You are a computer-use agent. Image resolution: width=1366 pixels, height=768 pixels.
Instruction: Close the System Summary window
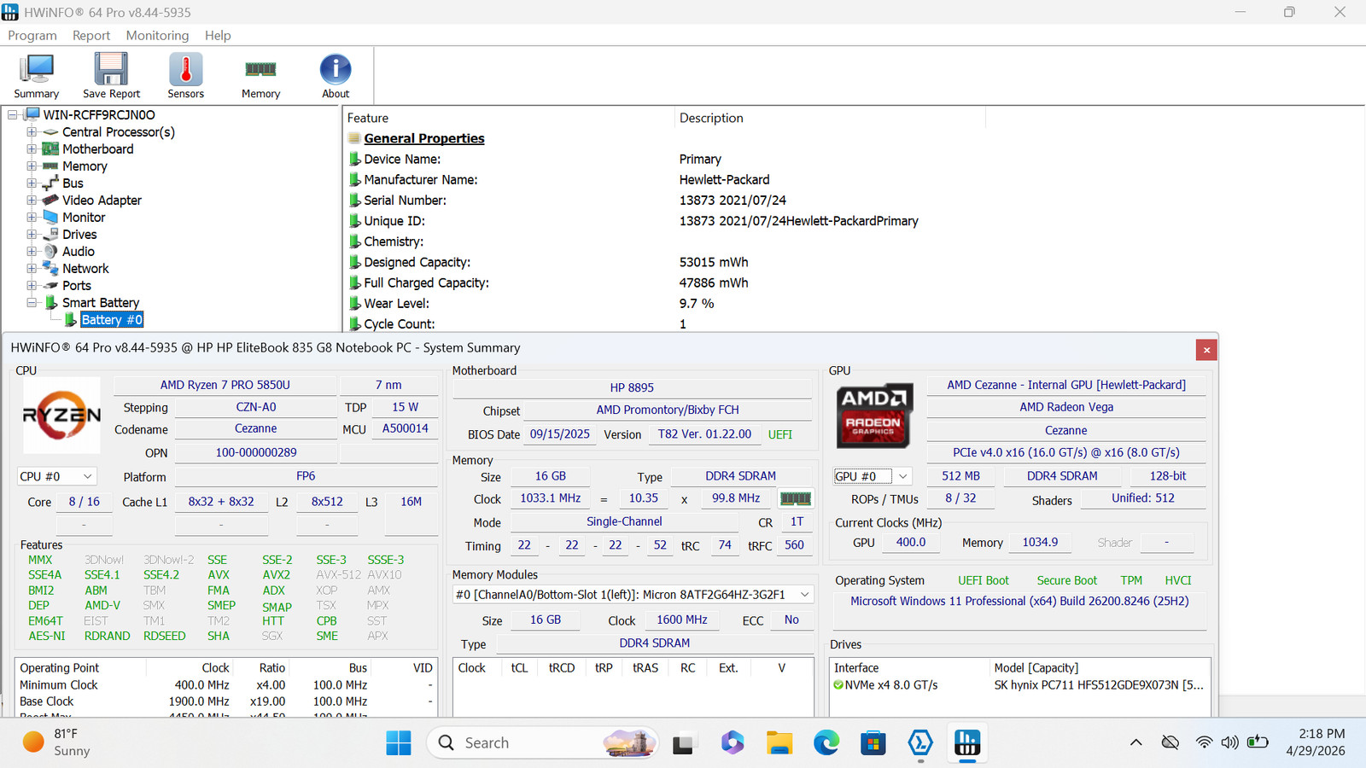tap(1206, 349)
